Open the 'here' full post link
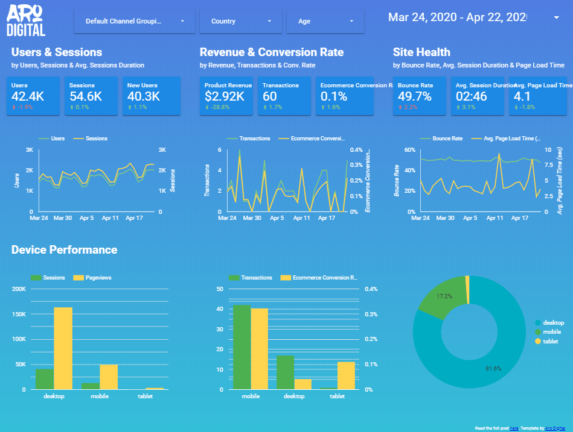 514,428
